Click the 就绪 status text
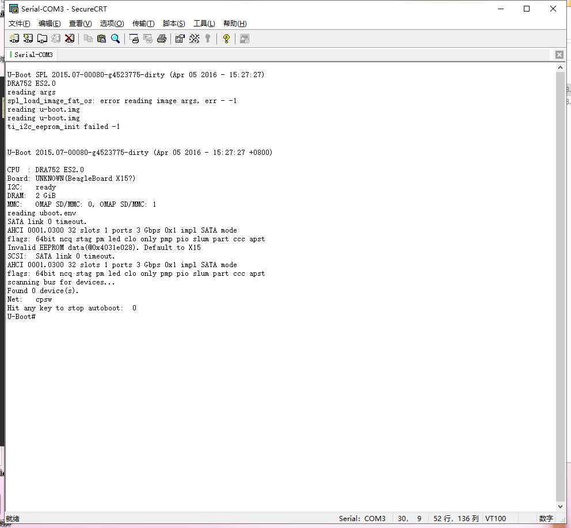This screenshot has width=571, height=528. point(13,519)
